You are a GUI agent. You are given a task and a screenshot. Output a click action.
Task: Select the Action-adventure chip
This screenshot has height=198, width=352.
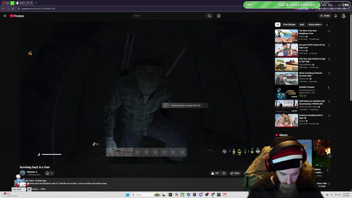coord(315,24)
